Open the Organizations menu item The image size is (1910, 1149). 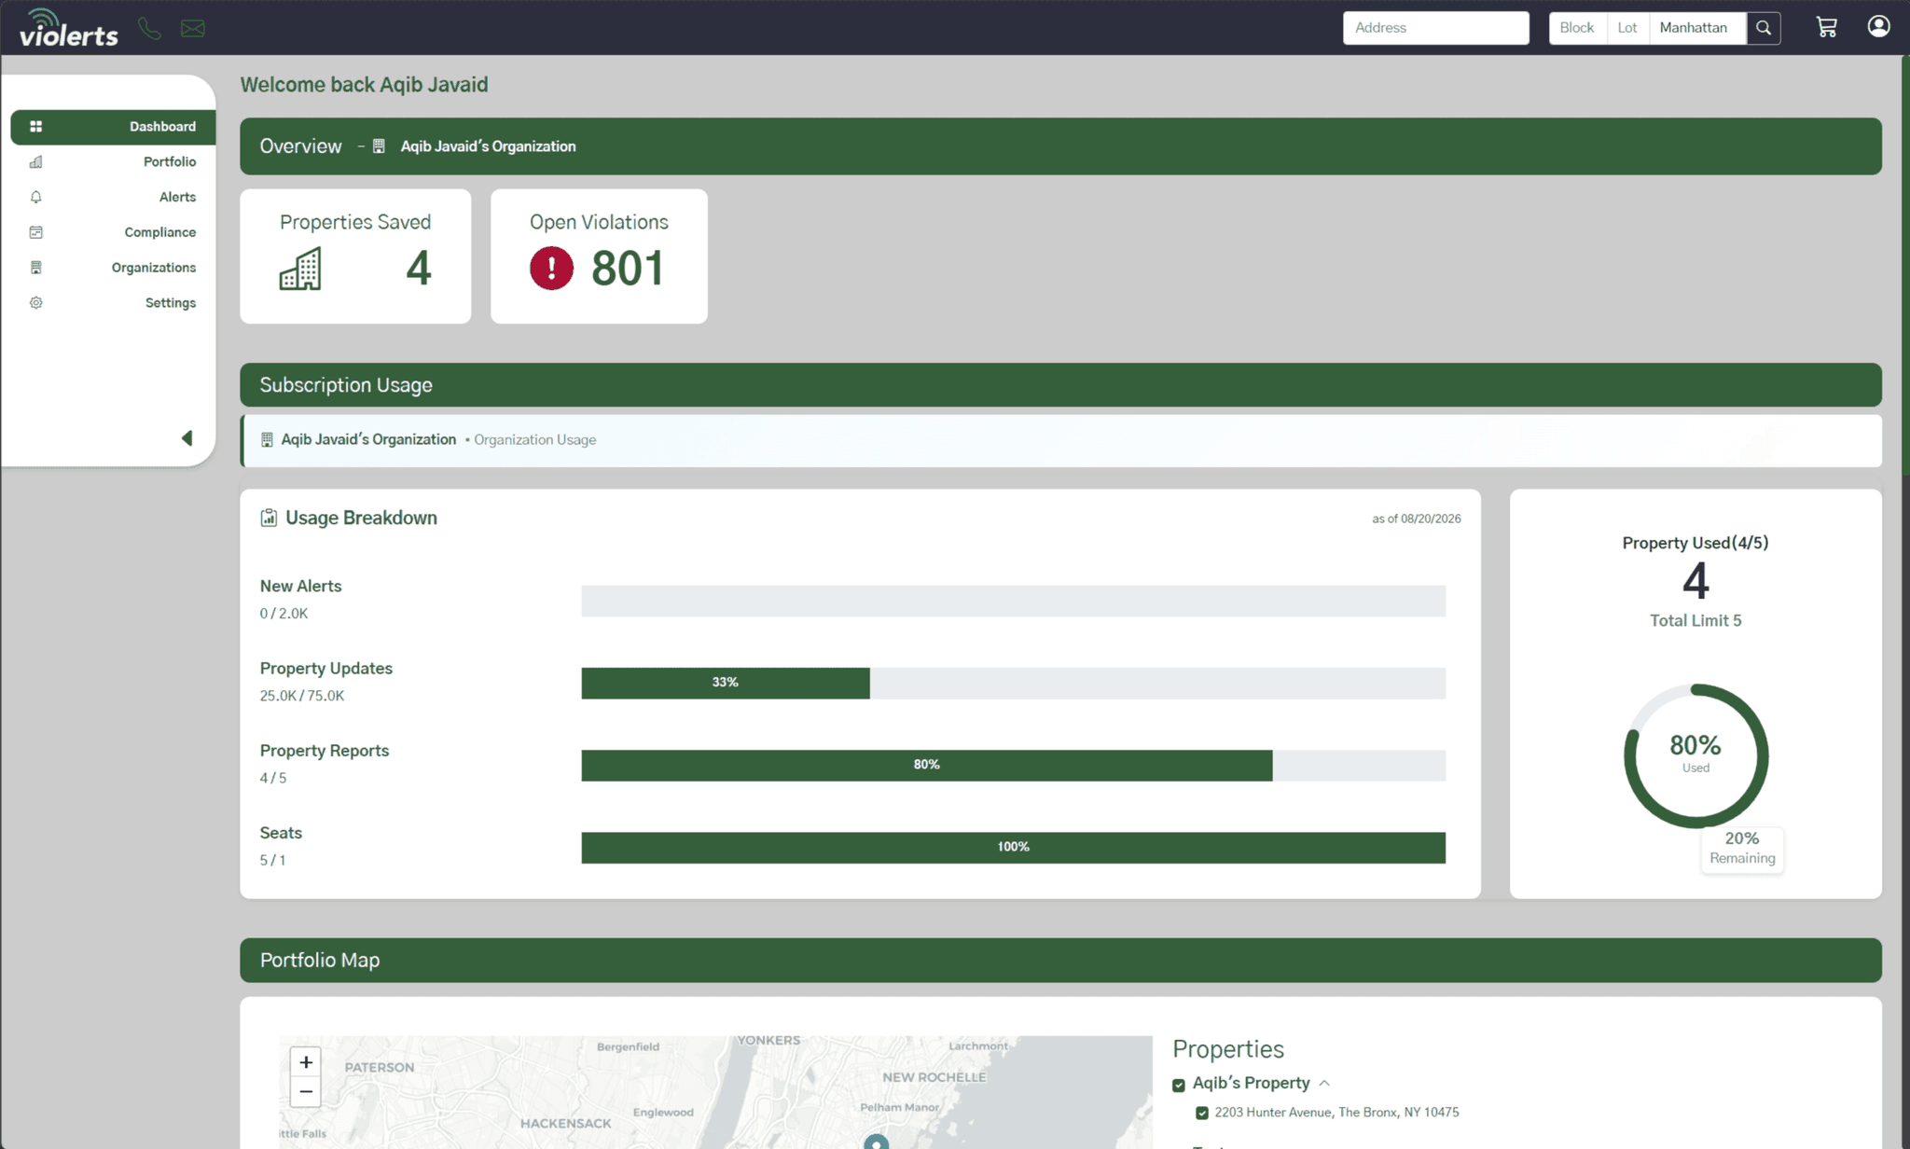click(113, 269)
